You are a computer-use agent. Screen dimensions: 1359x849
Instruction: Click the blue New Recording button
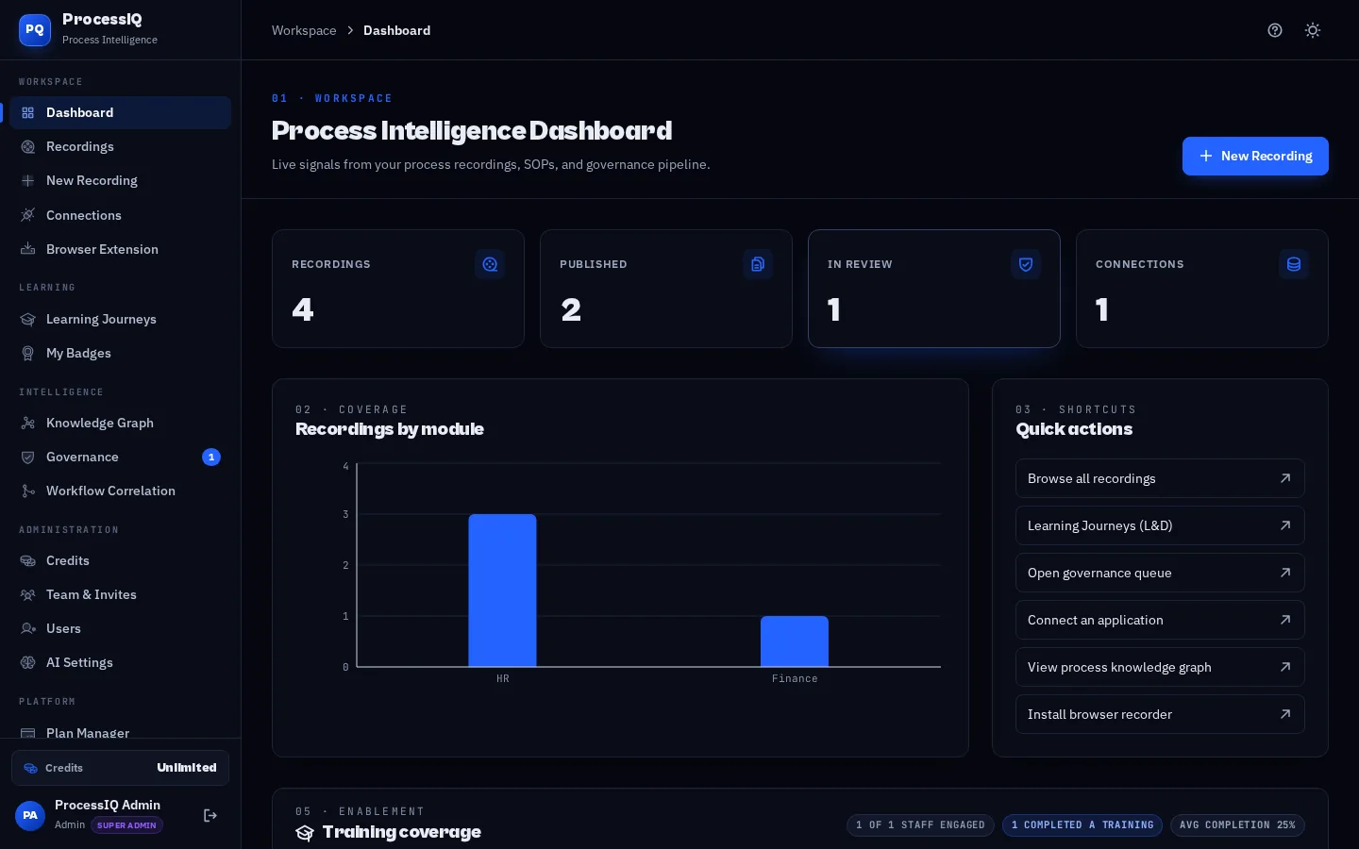(x=1255, y=156)
